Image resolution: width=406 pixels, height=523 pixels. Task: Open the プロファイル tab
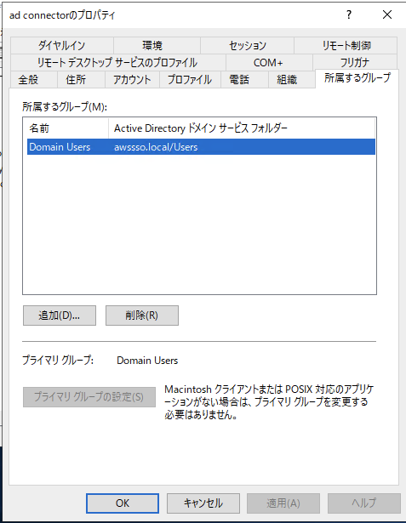point(190,79)
